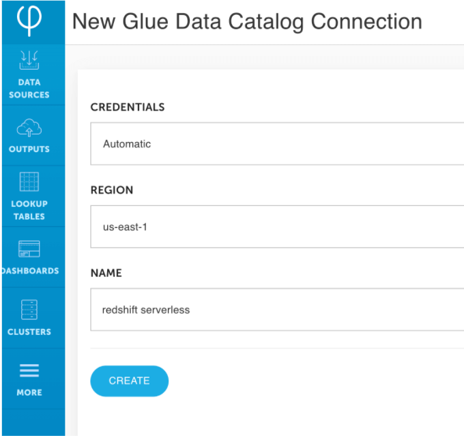Select the CLUSTERS sidebar label

coord(29,332)
